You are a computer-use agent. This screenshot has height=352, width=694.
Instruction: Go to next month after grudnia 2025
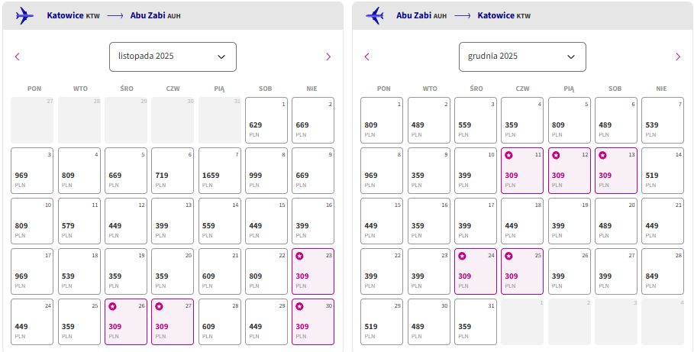(x=678, y=57)
